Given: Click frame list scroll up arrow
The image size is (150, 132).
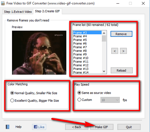Looking at the screenshot, I should pyautogui.click(x=104, y=33).
